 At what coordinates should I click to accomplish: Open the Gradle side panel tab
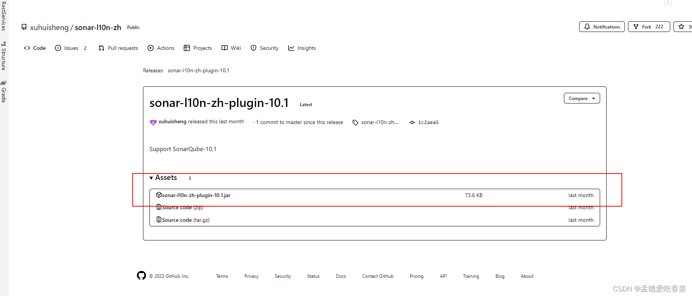click(x=4, y=92)
